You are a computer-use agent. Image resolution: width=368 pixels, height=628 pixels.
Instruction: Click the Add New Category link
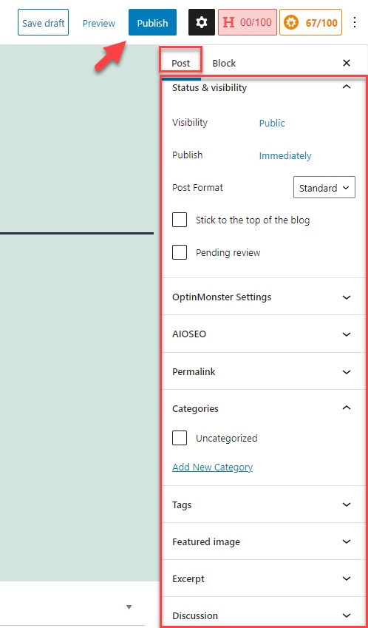click(212, 467)
